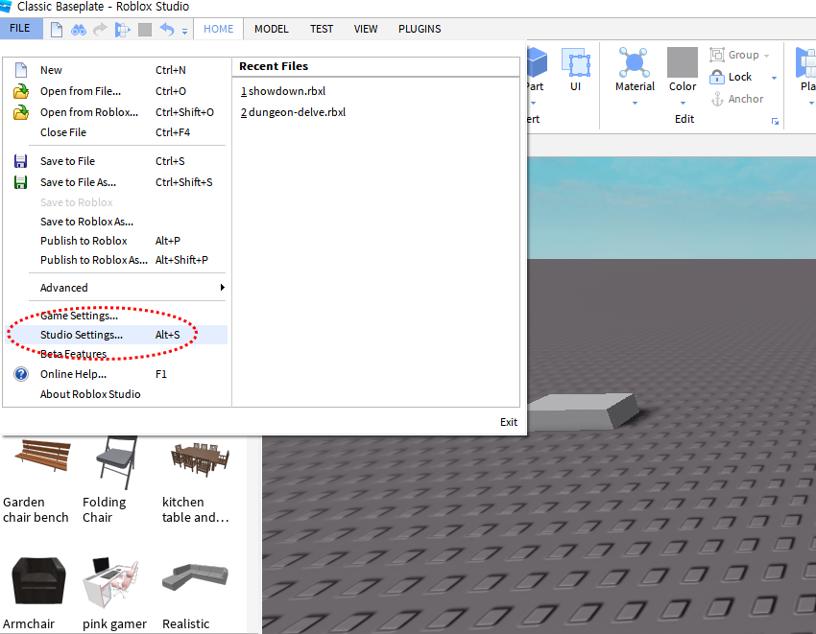Screen dimensions: 816x634
Task: Click the Lock tool icon
Action: point(717,77)
